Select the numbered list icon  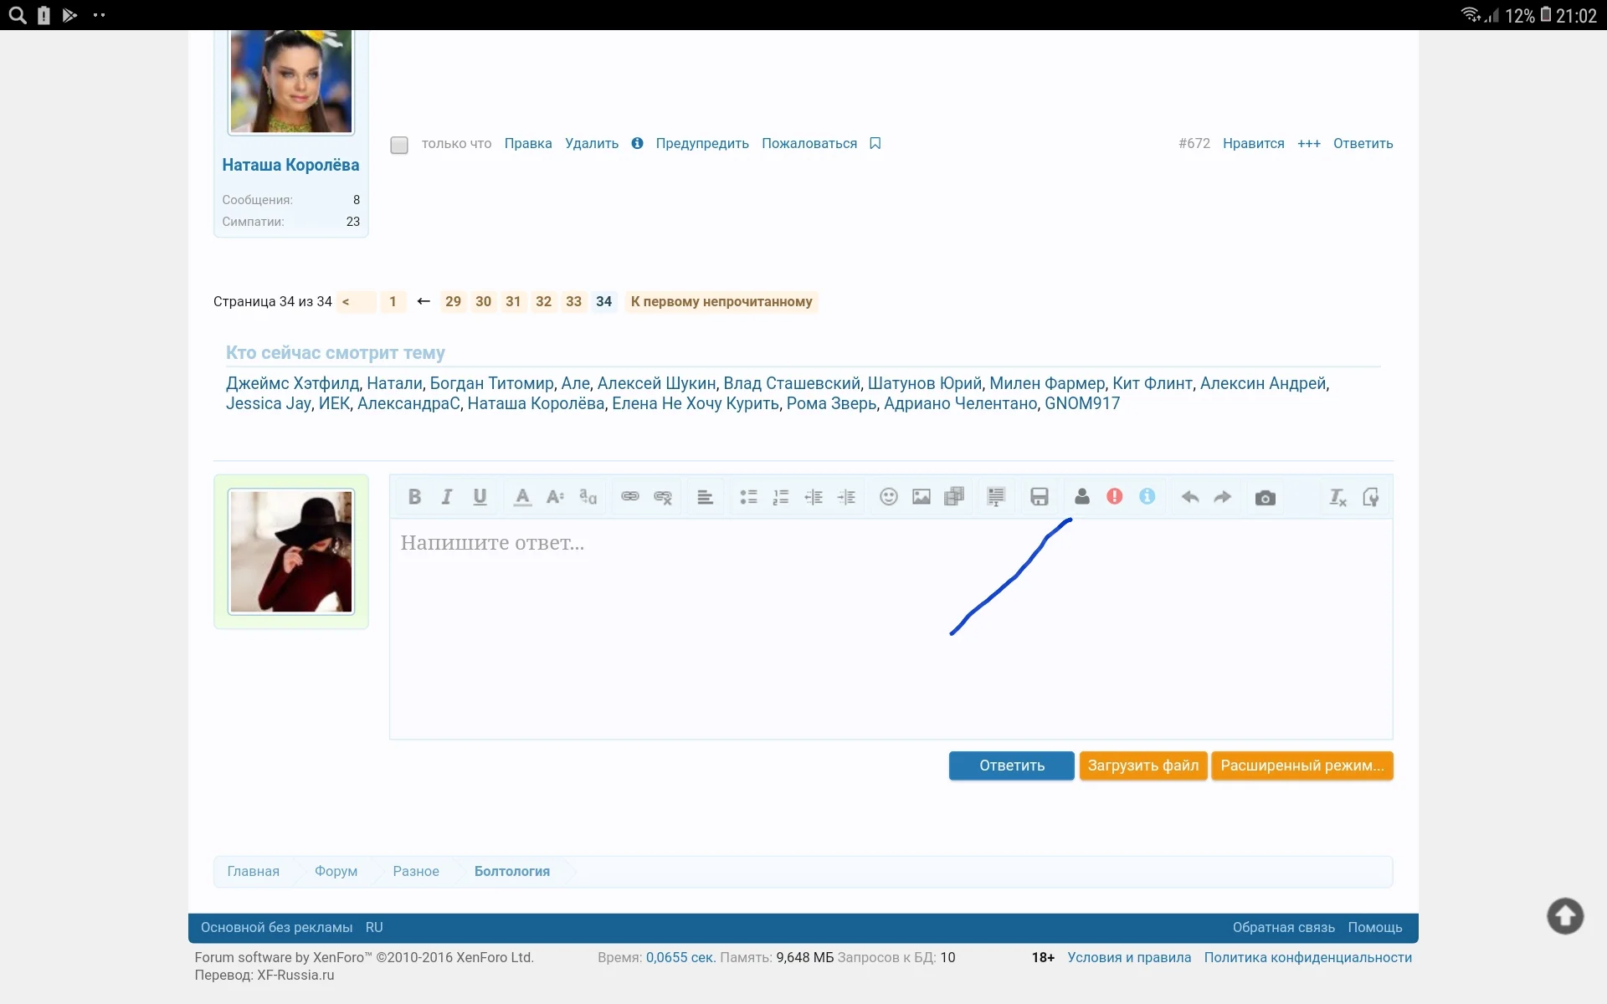tap(781, 496)
